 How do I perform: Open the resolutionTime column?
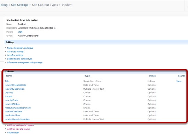tap(13, 115)
